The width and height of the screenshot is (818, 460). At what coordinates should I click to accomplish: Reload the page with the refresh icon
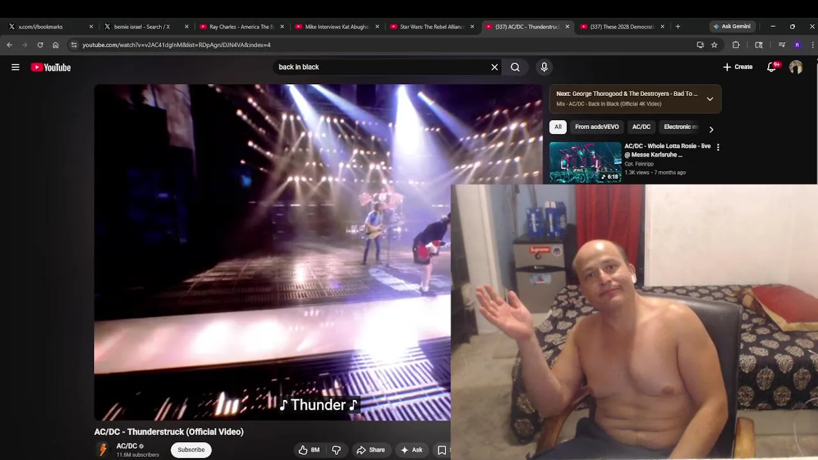(40, 45)
